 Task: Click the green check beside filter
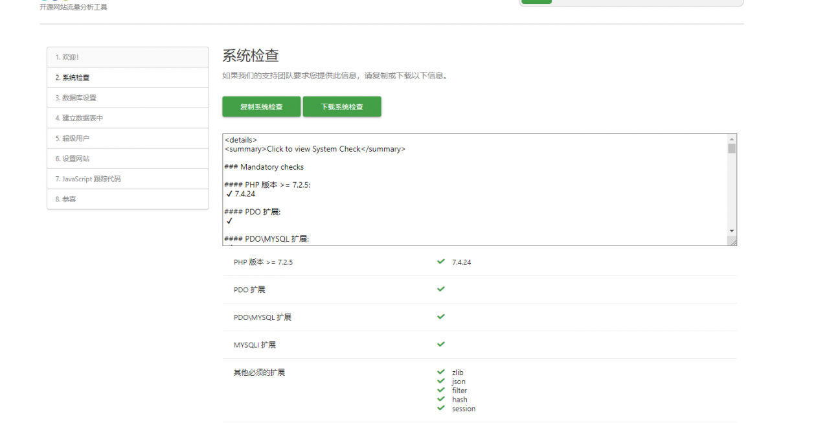(x=441, y=390)
